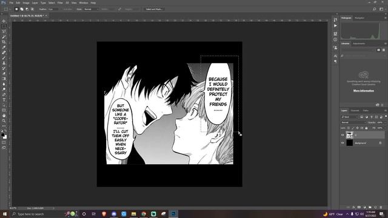The image size is (388, 218).
Task: Click the background white color swatch
Action: point(5,137)
